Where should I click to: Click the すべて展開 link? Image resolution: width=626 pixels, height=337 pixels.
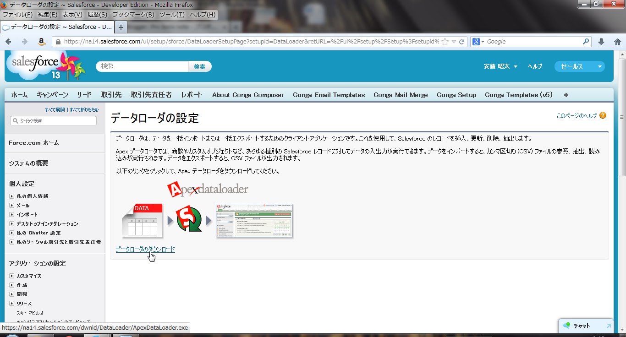click(x=55, y=110)
